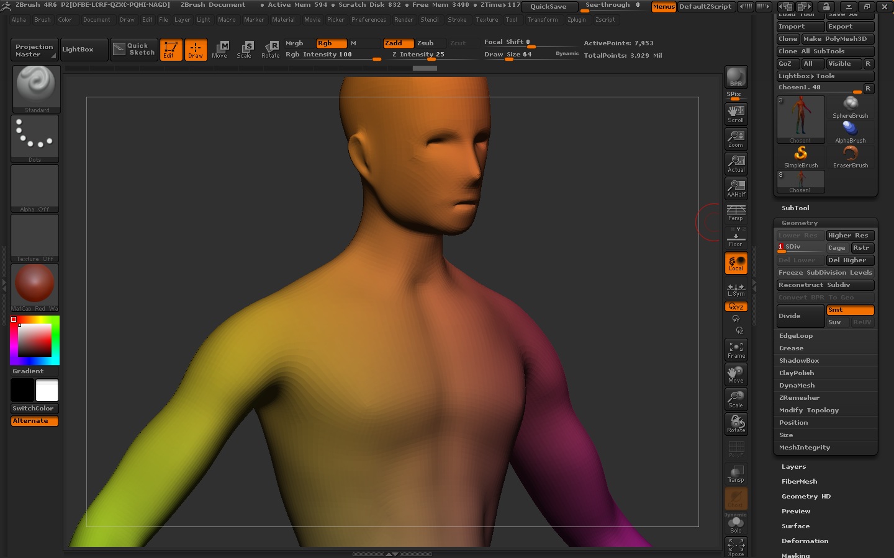894x558 pixels.
Task: Open the Stroke menu
Action: click(x=457, y=20)
